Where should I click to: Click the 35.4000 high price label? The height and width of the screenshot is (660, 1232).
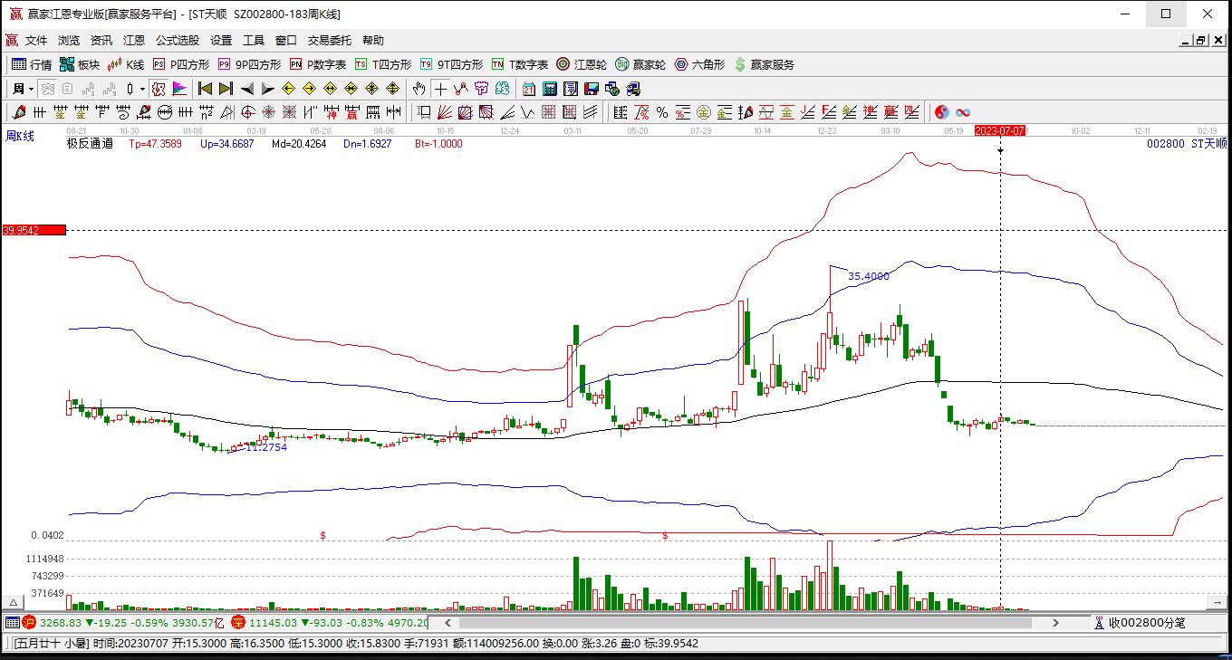coord(869,276)
